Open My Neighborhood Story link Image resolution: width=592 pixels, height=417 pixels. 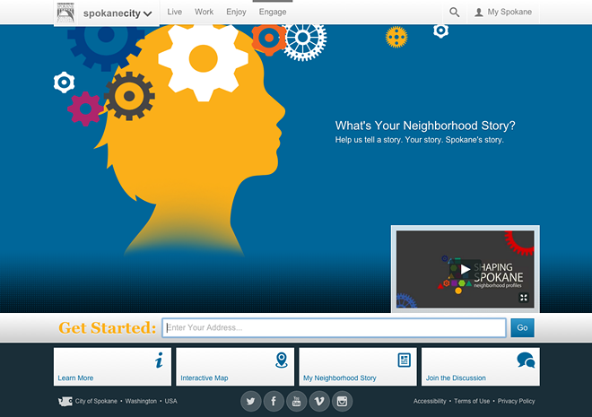tap(340, 378)
